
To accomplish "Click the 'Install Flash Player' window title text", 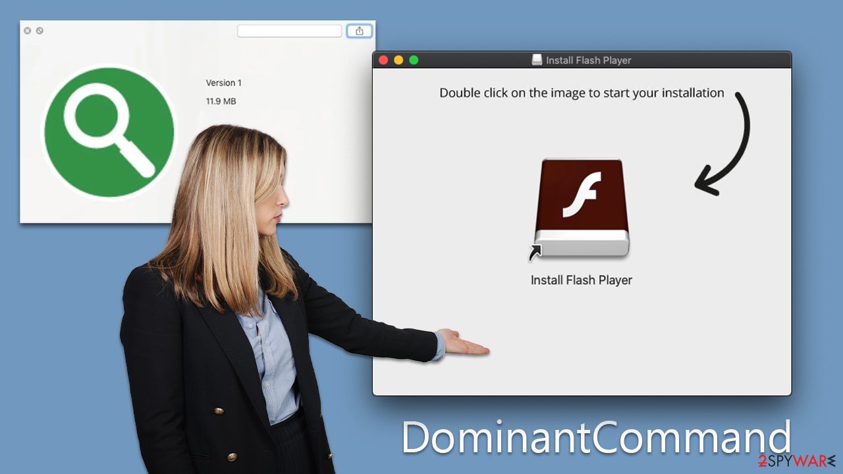I will click(x=589, y=60).
